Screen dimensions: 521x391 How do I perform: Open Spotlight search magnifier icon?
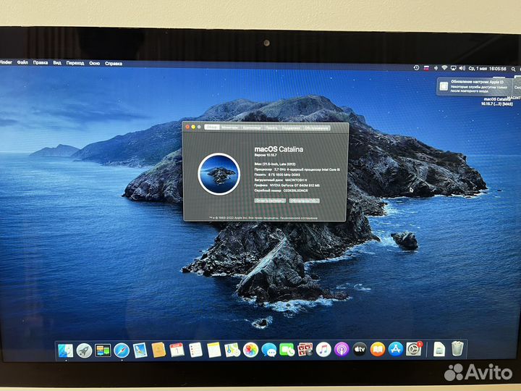click(513, 70)
